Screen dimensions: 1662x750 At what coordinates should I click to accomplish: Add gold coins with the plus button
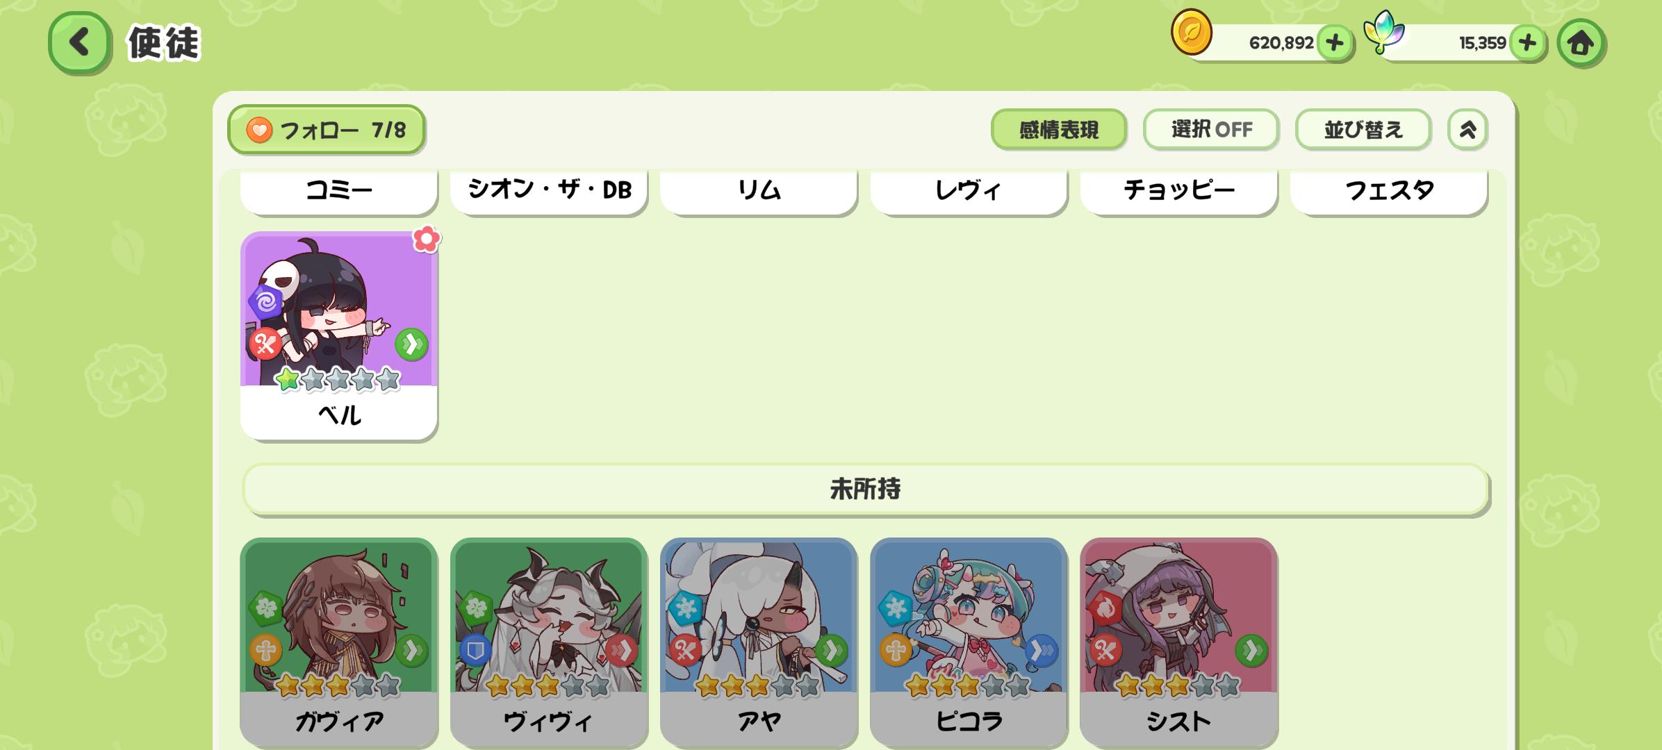pos(1334,43)
